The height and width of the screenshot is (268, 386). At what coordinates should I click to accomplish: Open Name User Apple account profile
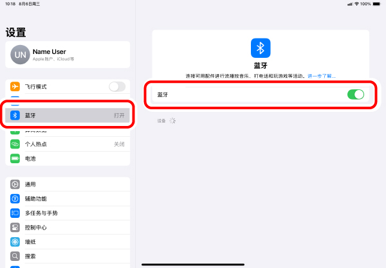coord(68,55)
